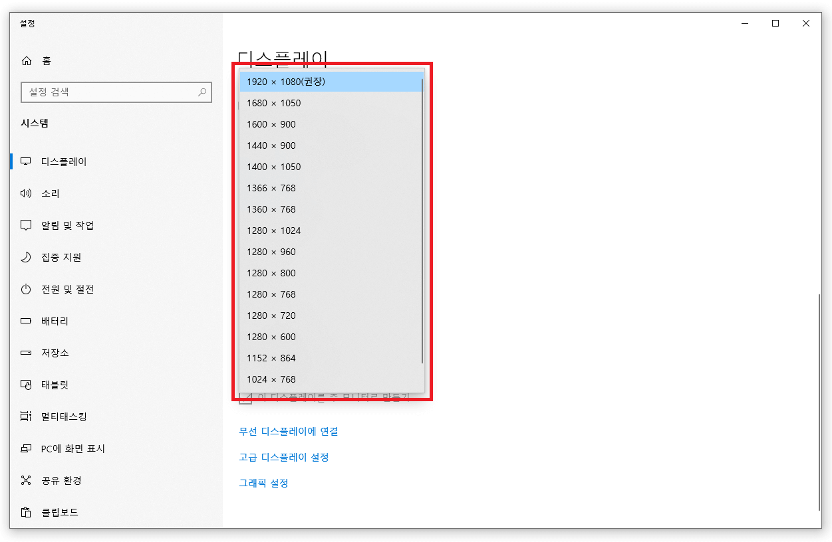Click the resolution list scrollbar
Screen dimensions: 832x542
(x=422, y=221)
